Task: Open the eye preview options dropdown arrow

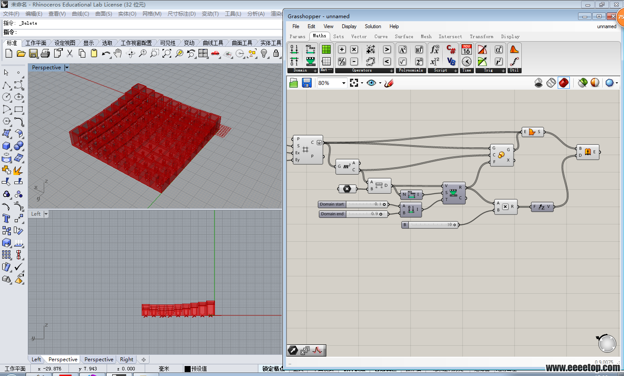Action: click(380, 83)
